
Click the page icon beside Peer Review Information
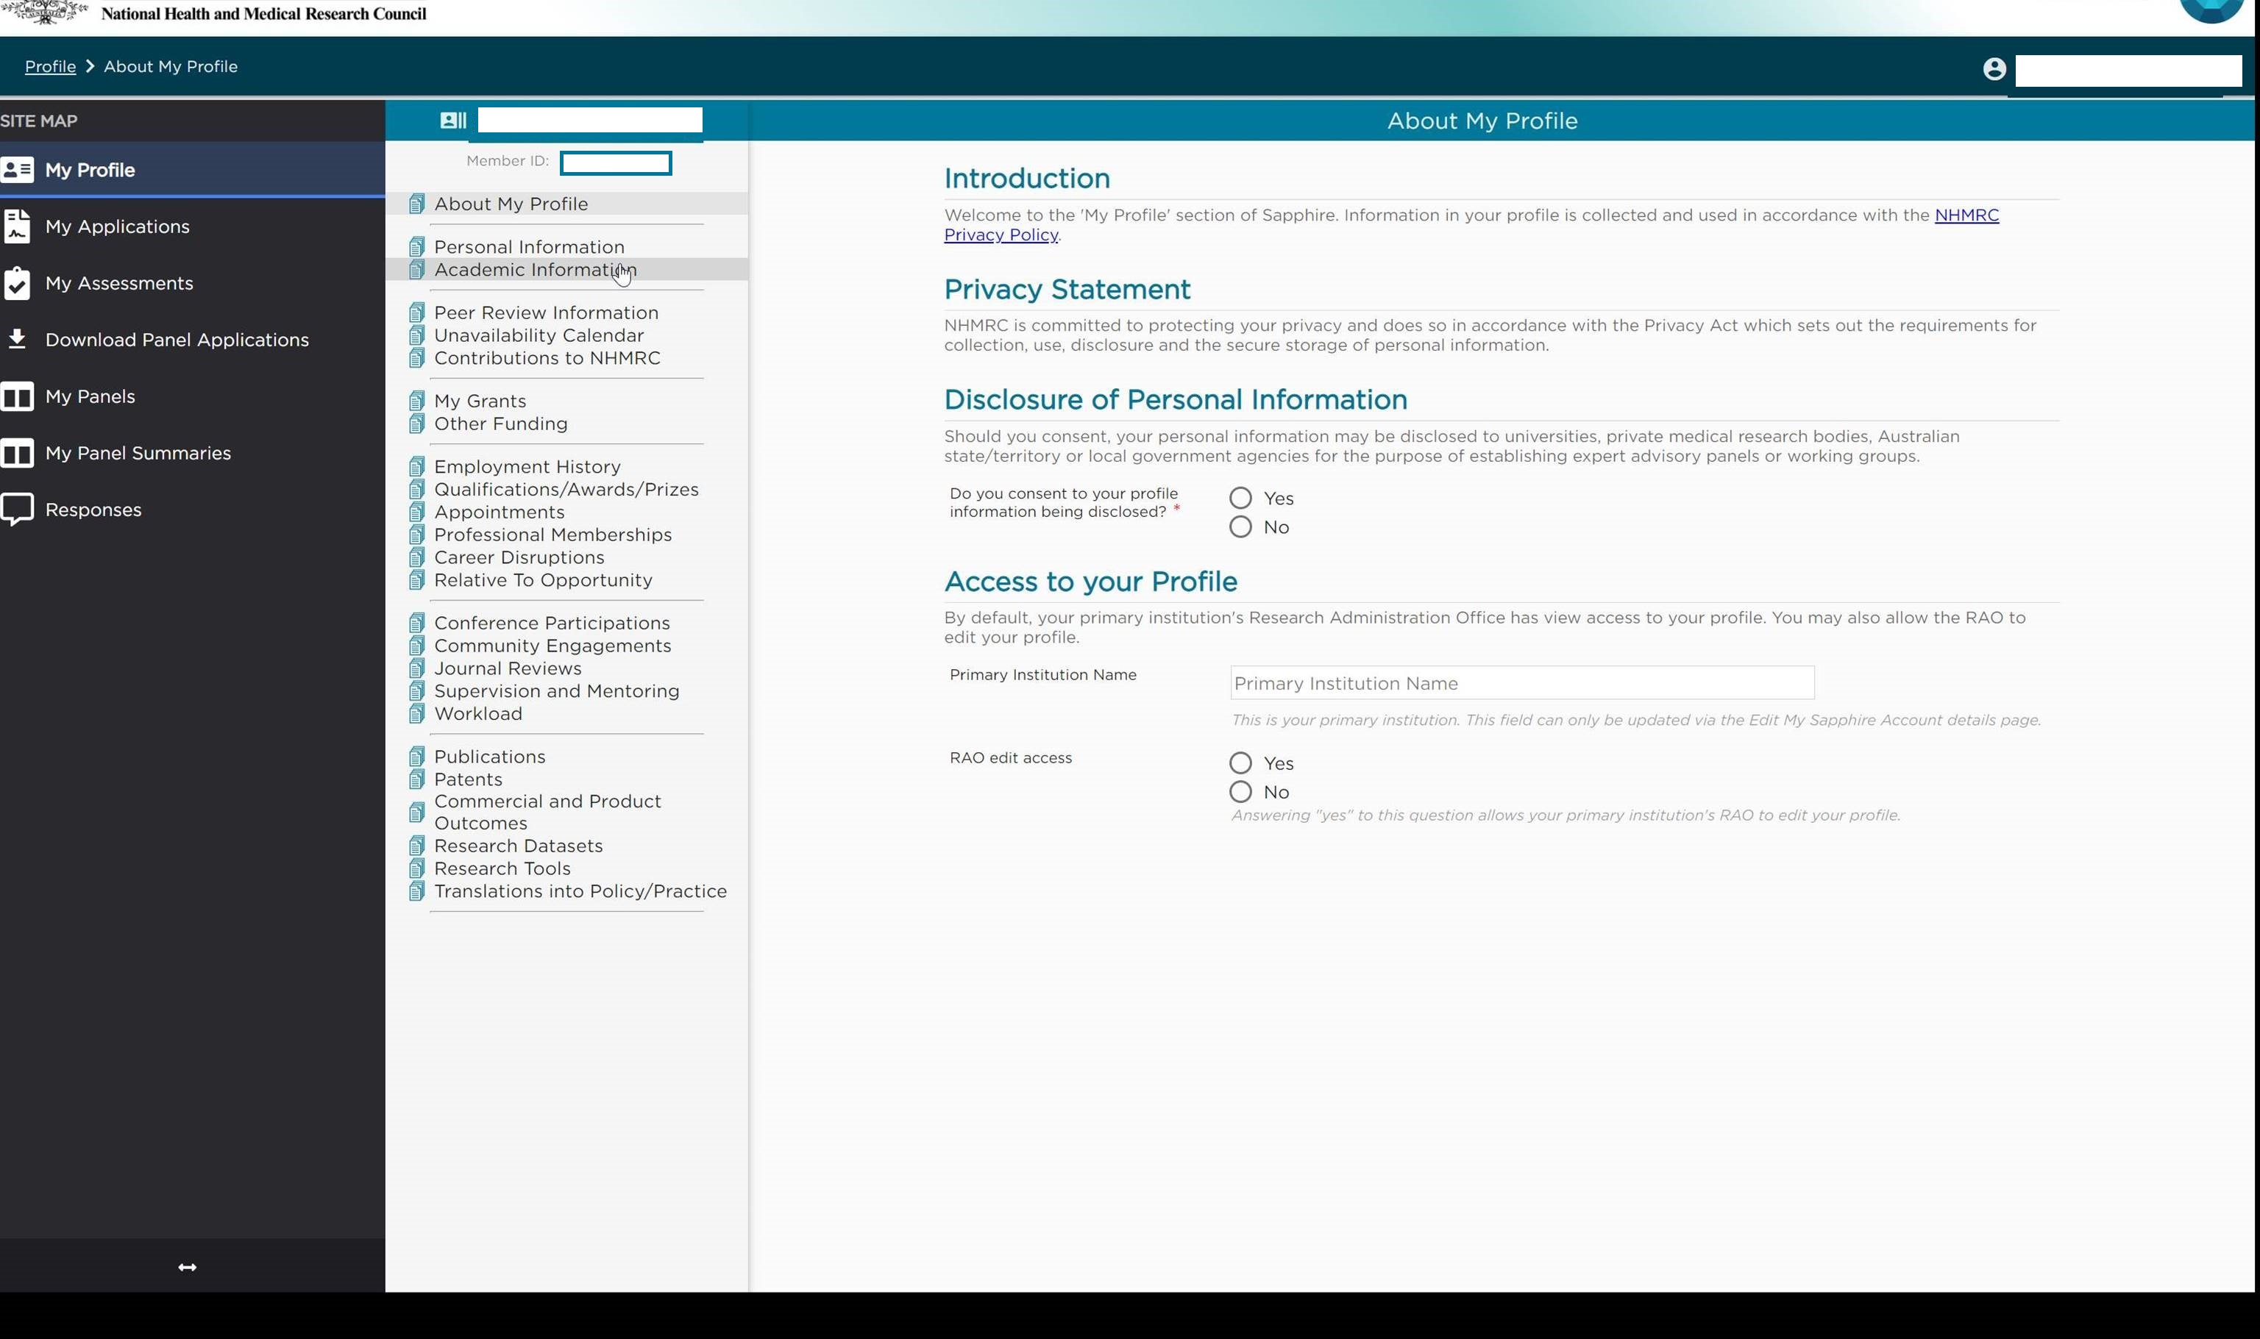[416, 313]
